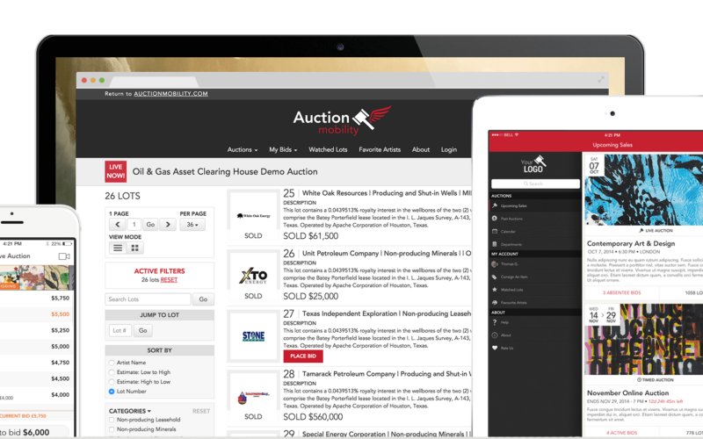703x439 pixels.
Task: Click Go button beside Search Lots
Action: [x=203, y=299]
